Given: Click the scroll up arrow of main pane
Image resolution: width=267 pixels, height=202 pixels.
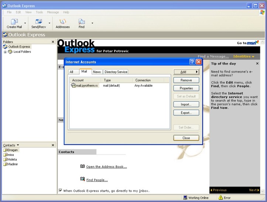Looking at the screenshot, I should 263,42.
